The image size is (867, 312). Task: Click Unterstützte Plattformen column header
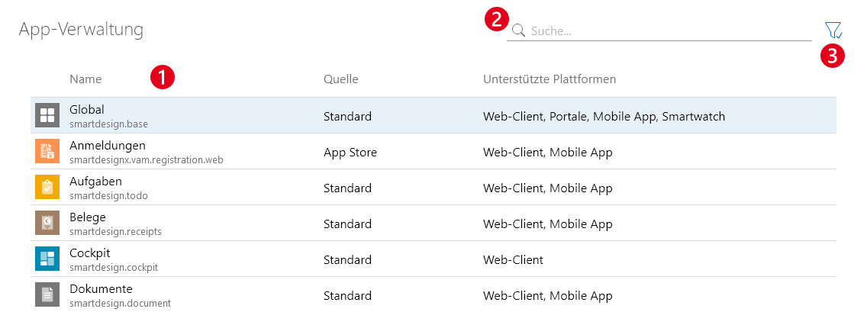point(550,79)
